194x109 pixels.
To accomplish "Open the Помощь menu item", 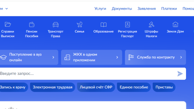I will point(188,9).
